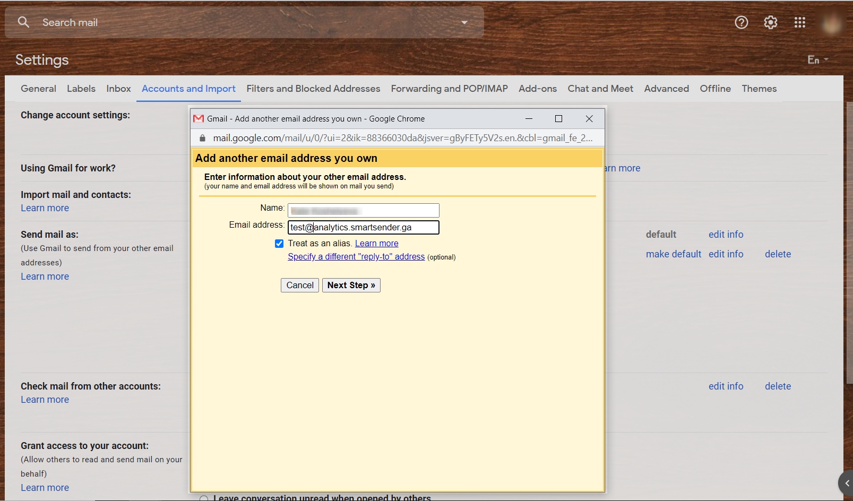Open the Settings gear icon

pyautogui.click(x=771, y=22)
